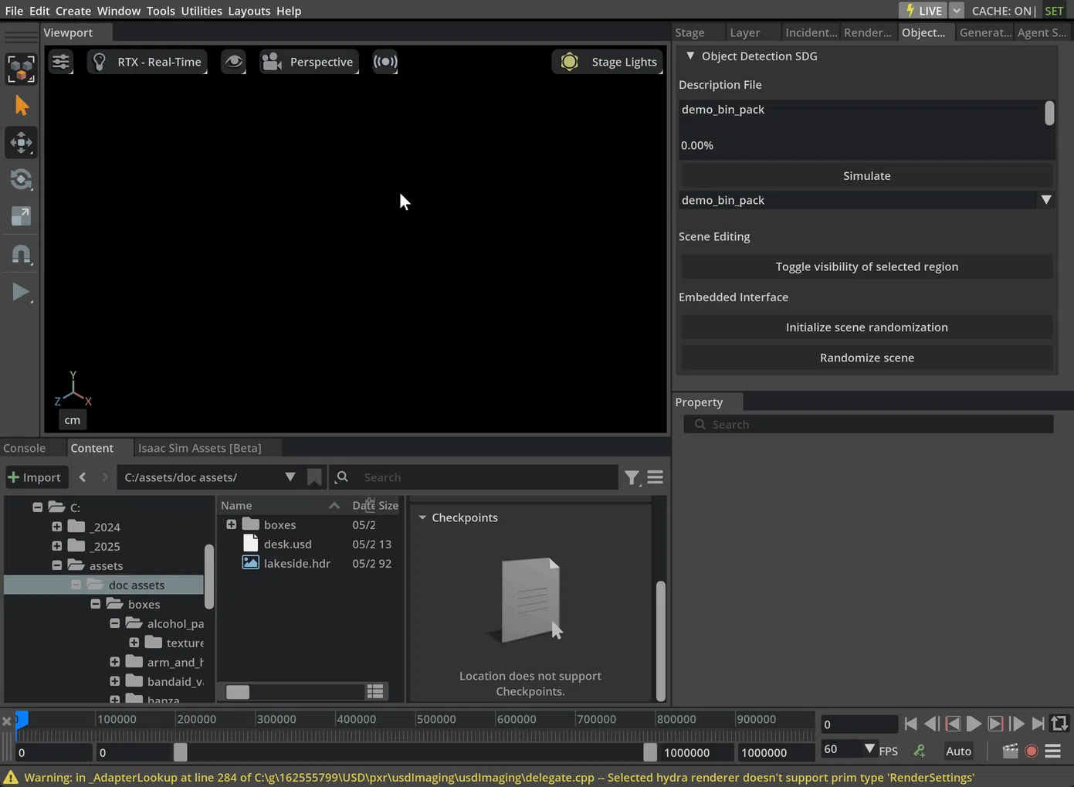The height and width of the screenshot is (787, 1074).
Task: Toggle the viewport visibility eye icon
Action: (x=234, y=61)
